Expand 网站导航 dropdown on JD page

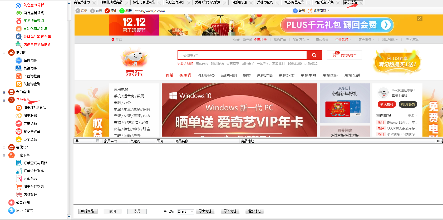[397, 40]
